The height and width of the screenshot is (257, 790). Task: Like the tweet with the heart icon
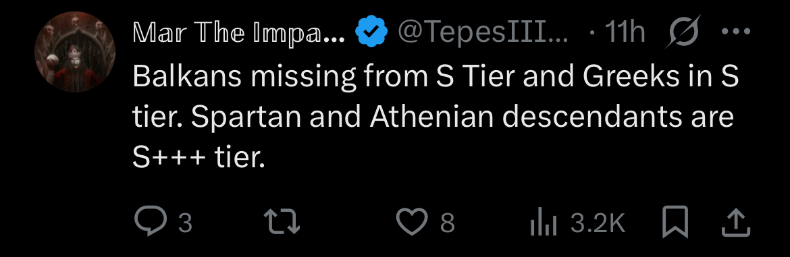pos(412,223)
